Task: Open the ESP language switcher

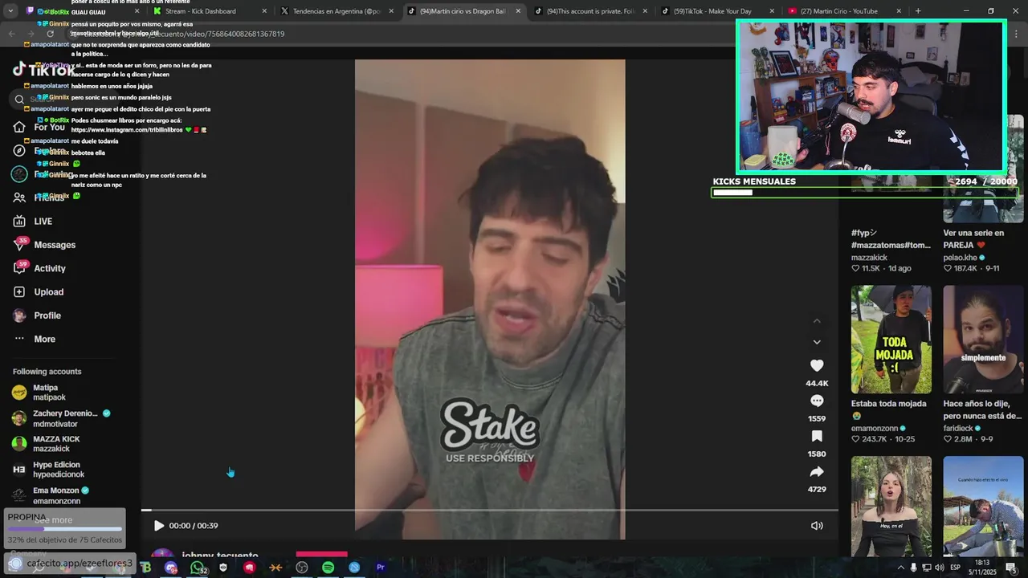Action: point(955,568)
